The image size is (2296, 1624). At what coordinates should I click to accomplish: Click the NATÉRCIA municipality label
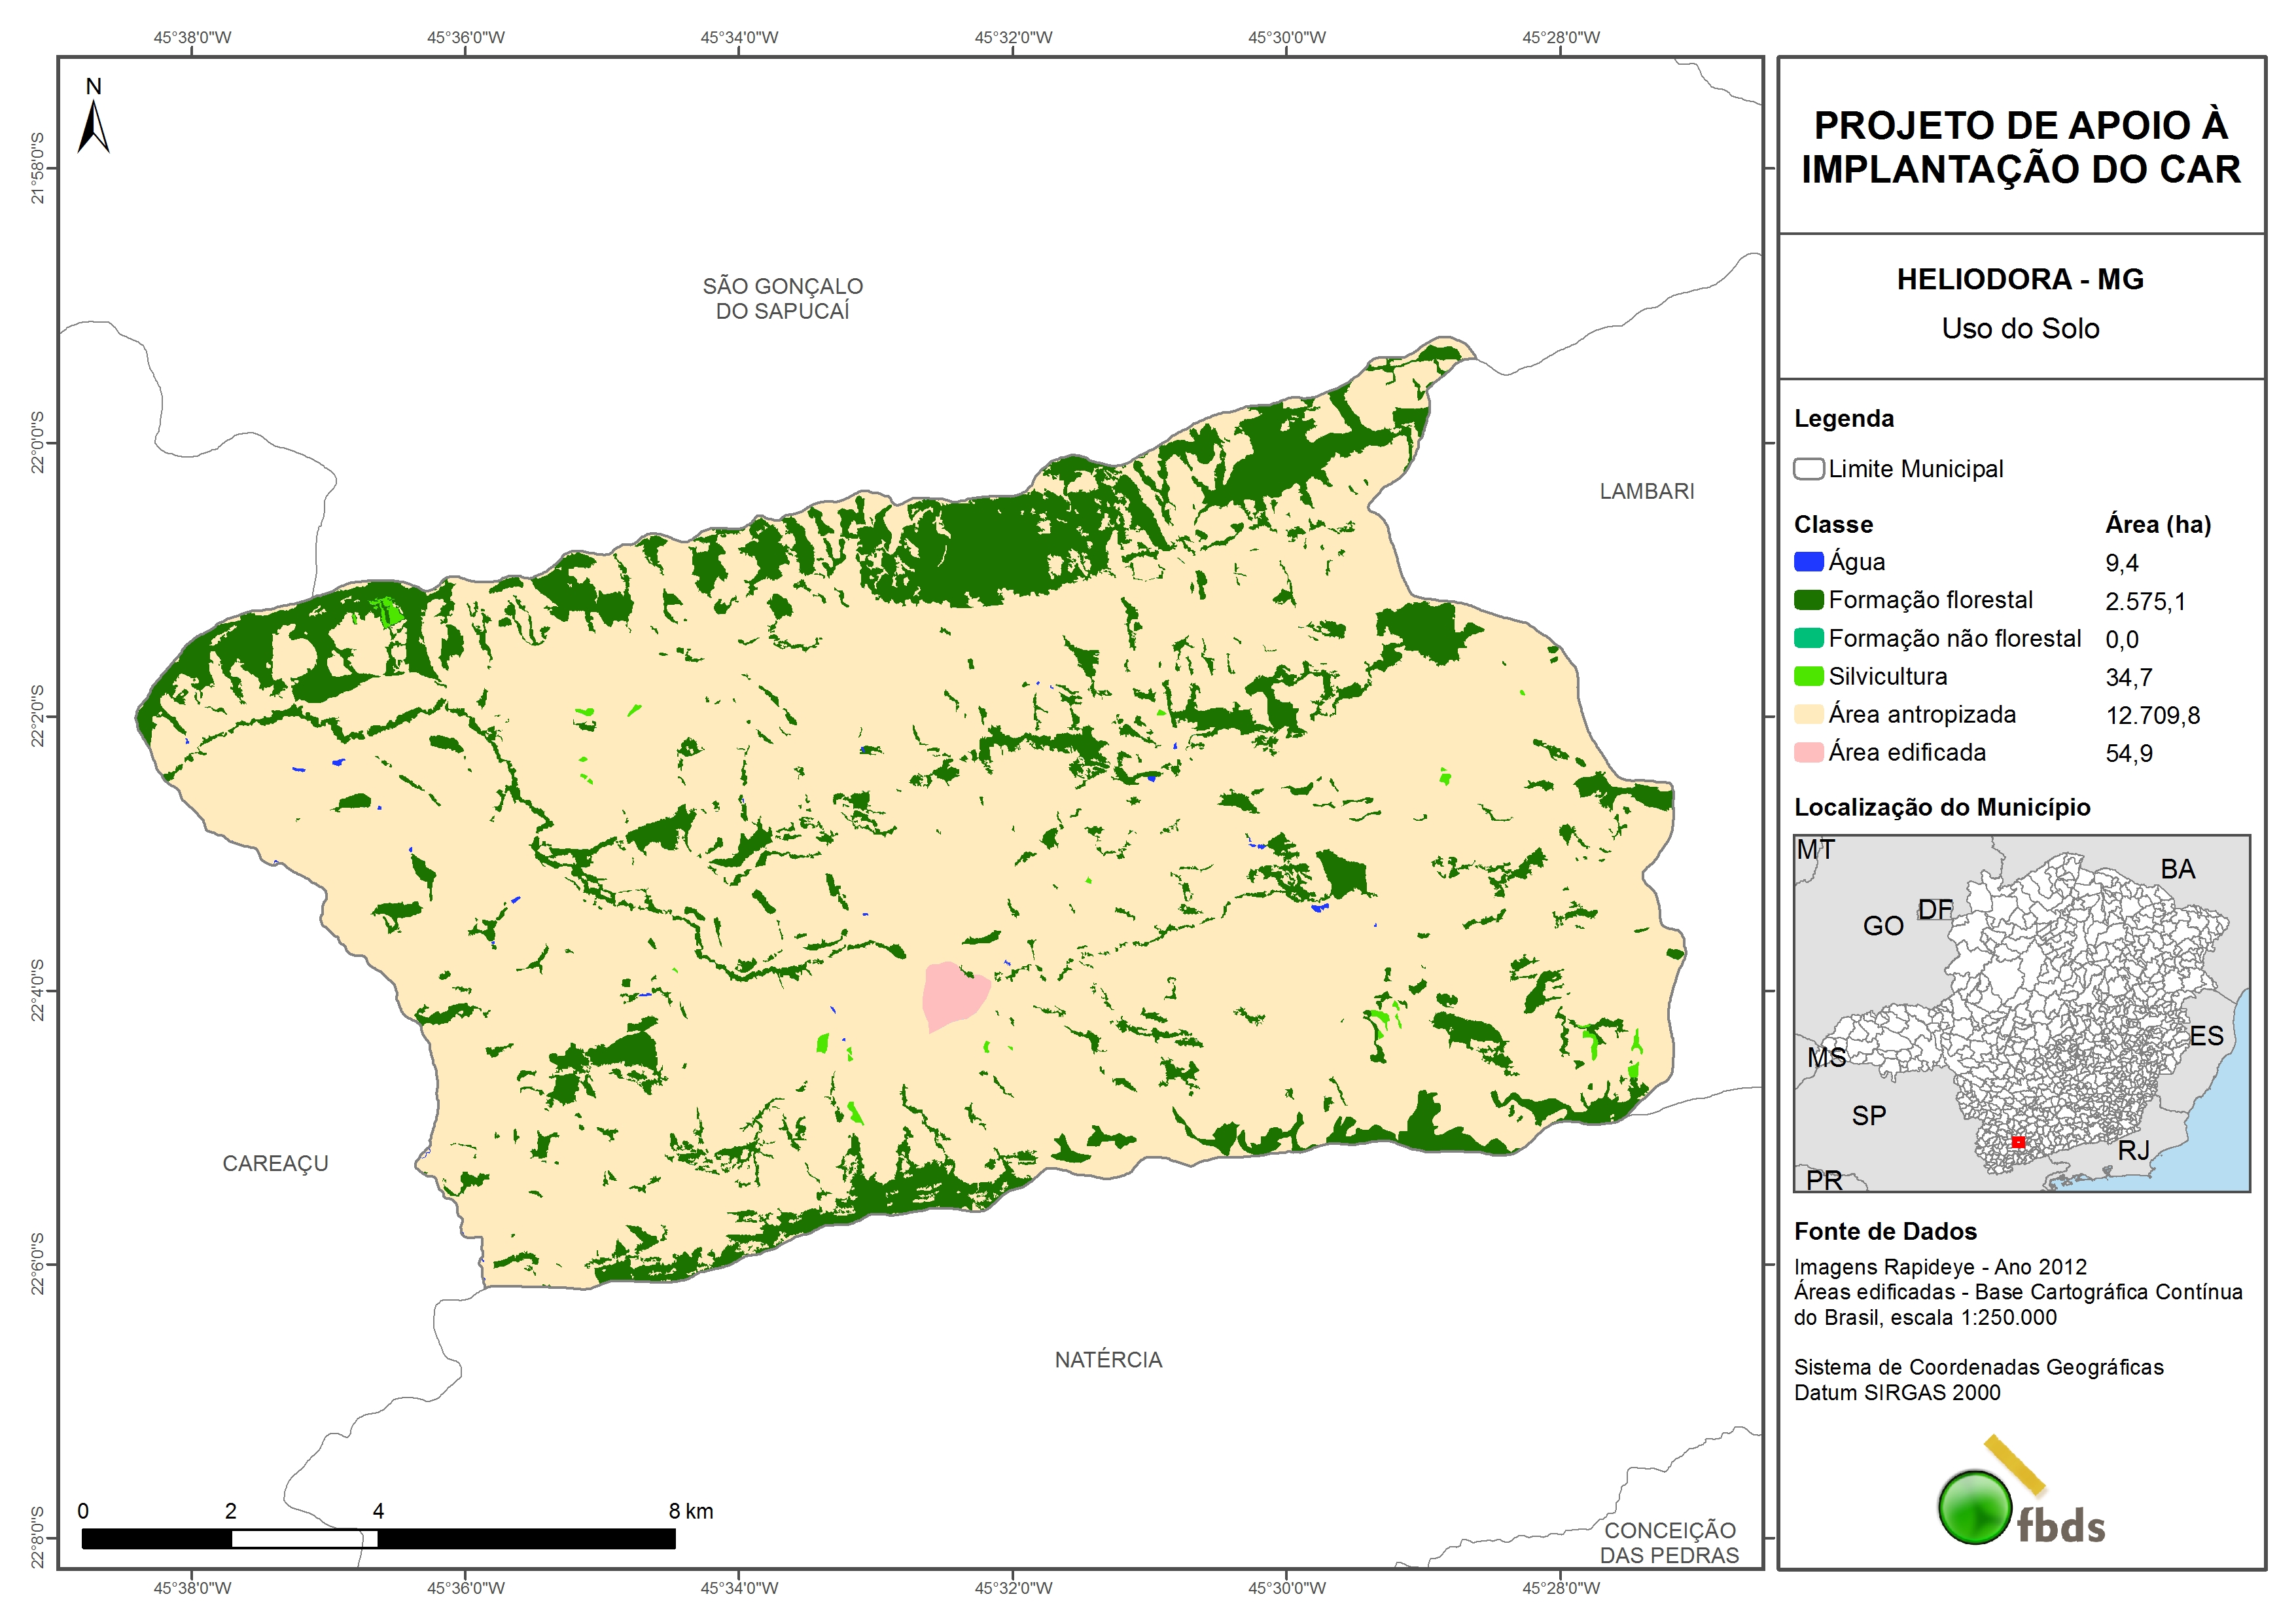point(1108,1360)
